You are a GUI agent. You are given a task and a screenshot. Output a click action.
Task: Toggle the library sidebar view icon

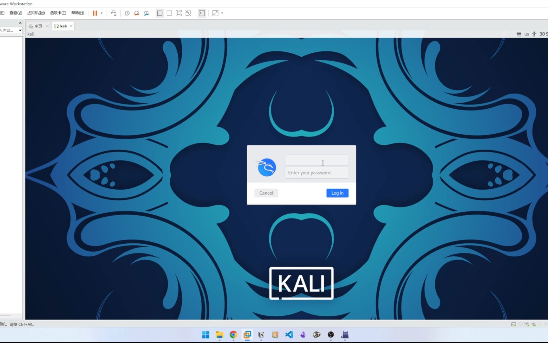click(160, 13)
